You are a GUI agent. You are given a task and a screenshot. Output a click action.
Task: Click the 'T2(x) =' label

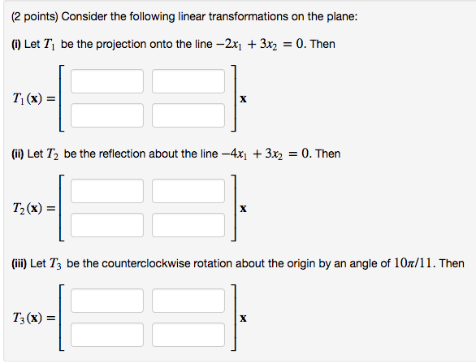[x=34, y=208]
